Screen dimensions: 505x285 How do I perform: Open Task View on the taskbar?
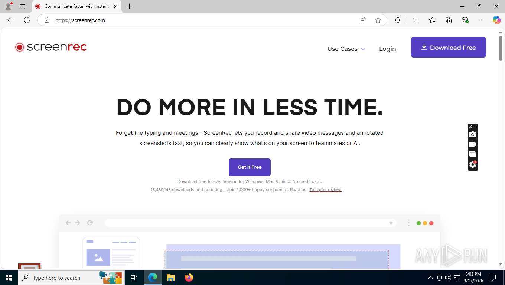[x=134, y=278]
